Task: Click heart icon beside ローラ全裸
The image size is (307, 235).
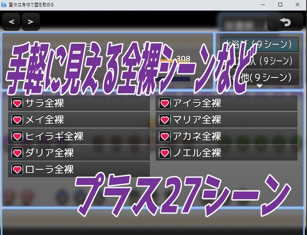Action: [x=17, y=169]
